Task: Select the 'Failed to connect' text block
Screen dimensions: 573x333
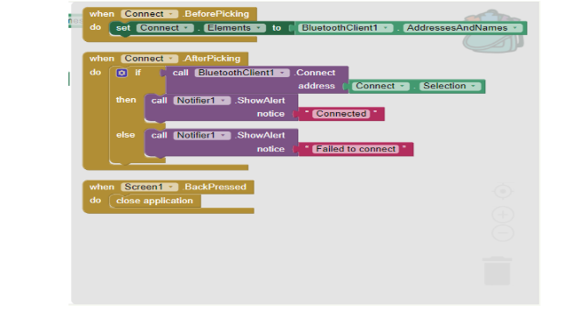Action: click(x=355, y=149)
